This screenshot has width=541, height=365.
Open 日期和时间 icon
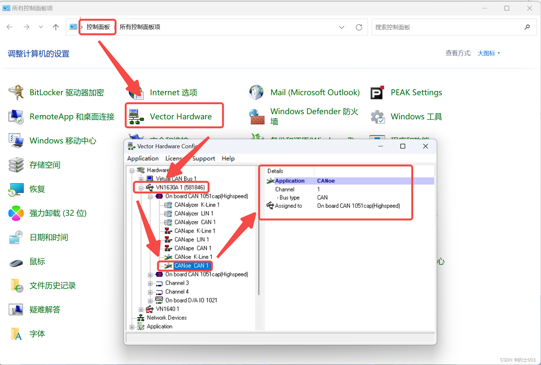point(16,237)
